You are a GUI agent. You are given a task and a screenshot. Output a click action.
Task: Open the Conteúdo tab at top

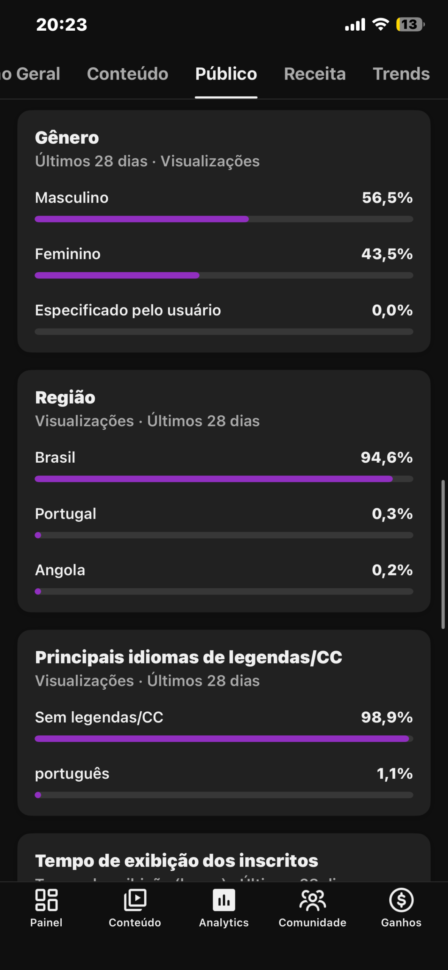[128, 74]
